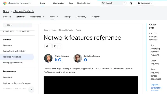Screen dimensions: 167x94
Task: Toggle the light/dark theme sun icon
Action: [131, 3]
